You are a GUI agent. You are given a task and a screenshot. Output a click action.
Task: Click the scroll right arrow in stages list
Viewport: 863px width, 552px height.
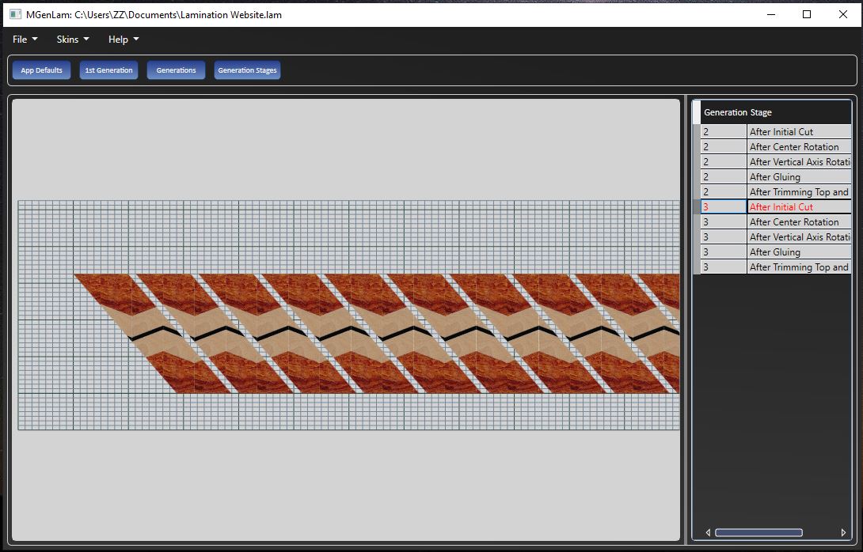point(842,532)
